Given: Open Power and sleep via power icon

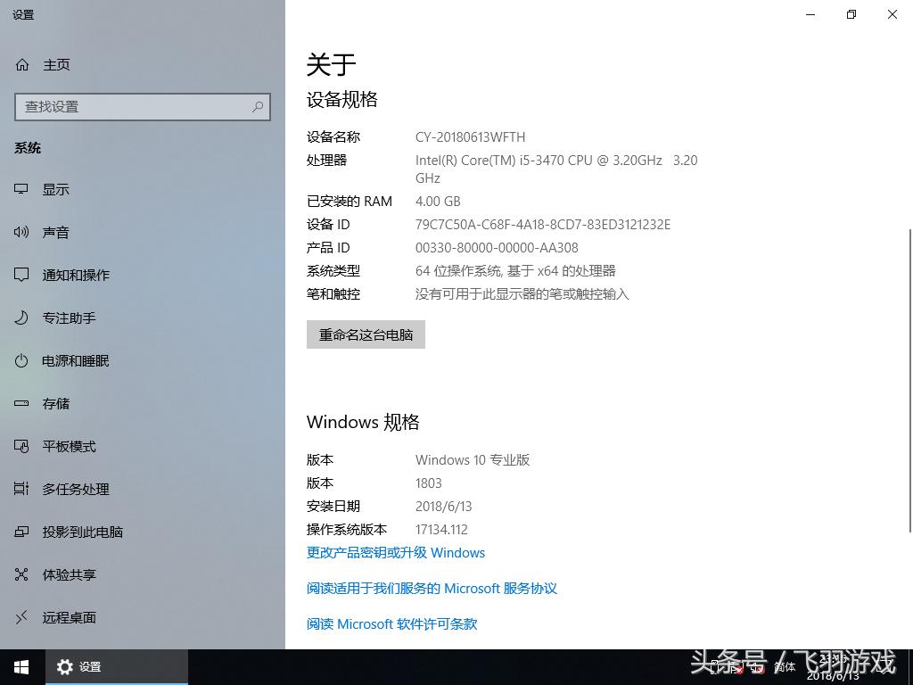Looking at the screenshot, I should (x=21, y=360).
